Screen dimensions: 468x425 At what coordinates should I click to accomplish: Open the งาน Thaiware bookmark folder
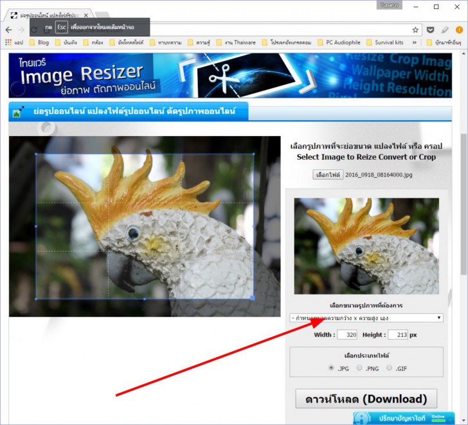(236, 42)
